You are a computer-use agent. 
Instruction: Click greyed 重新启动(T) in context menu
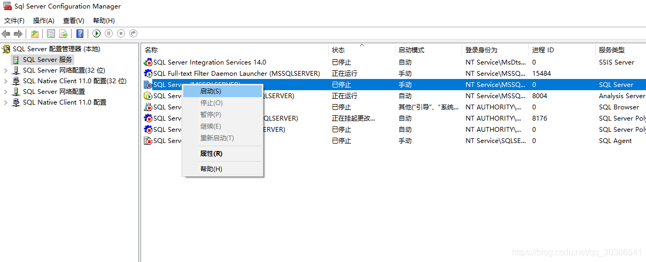click(x=223, y=138)
